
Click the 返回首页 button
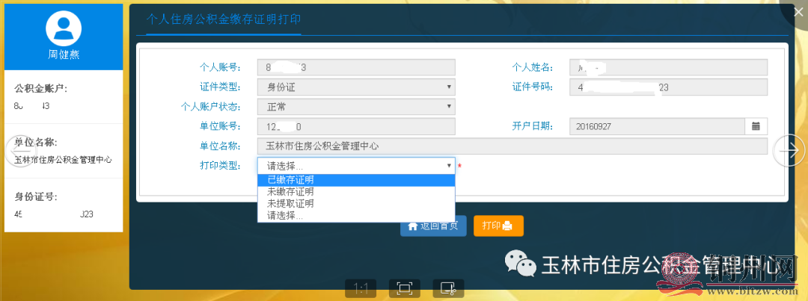[433, 226]
